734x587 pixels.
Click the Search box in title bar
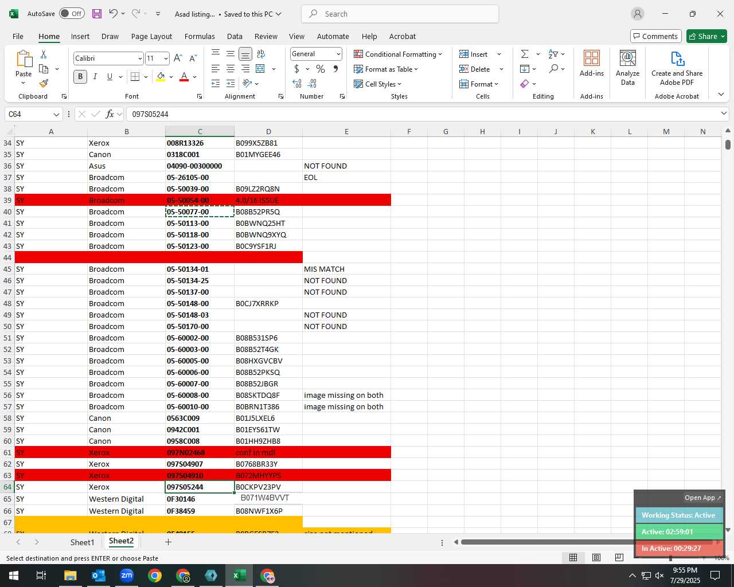click(400, 14)
